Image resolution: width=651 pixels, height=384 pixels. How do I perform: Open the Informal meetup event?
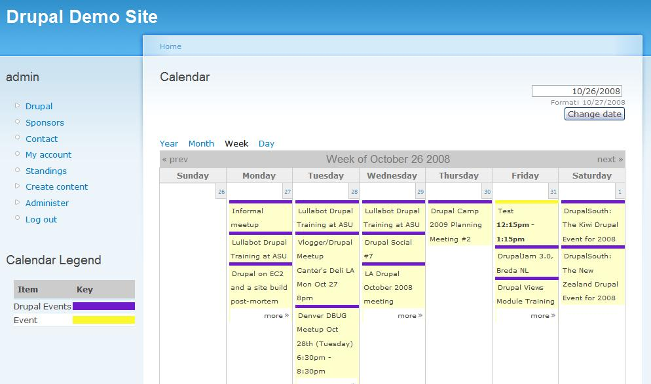coord(248,218)
